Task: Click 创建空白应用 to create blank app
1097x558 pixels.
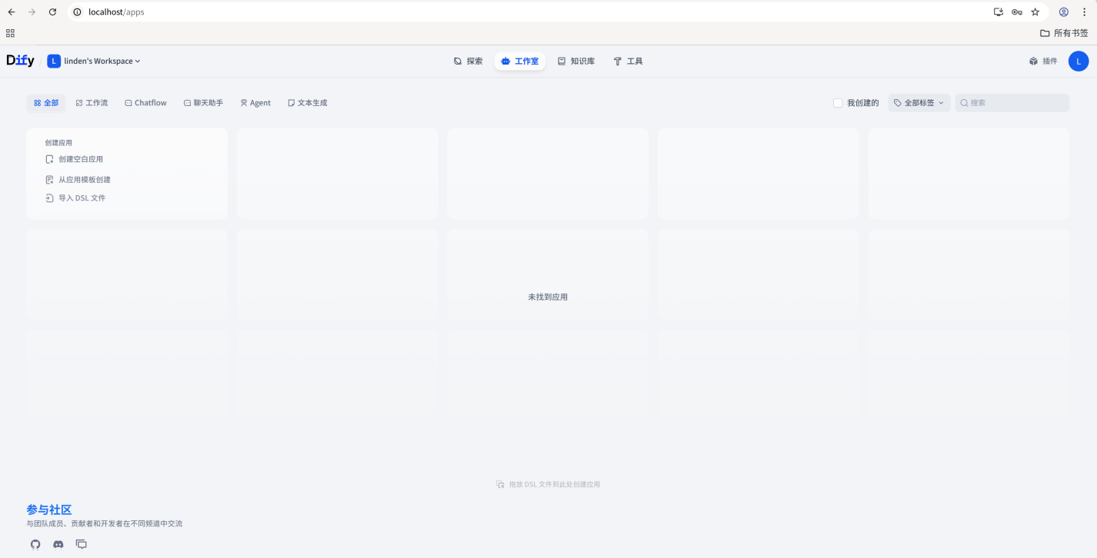Action: [x=75, y=159]
